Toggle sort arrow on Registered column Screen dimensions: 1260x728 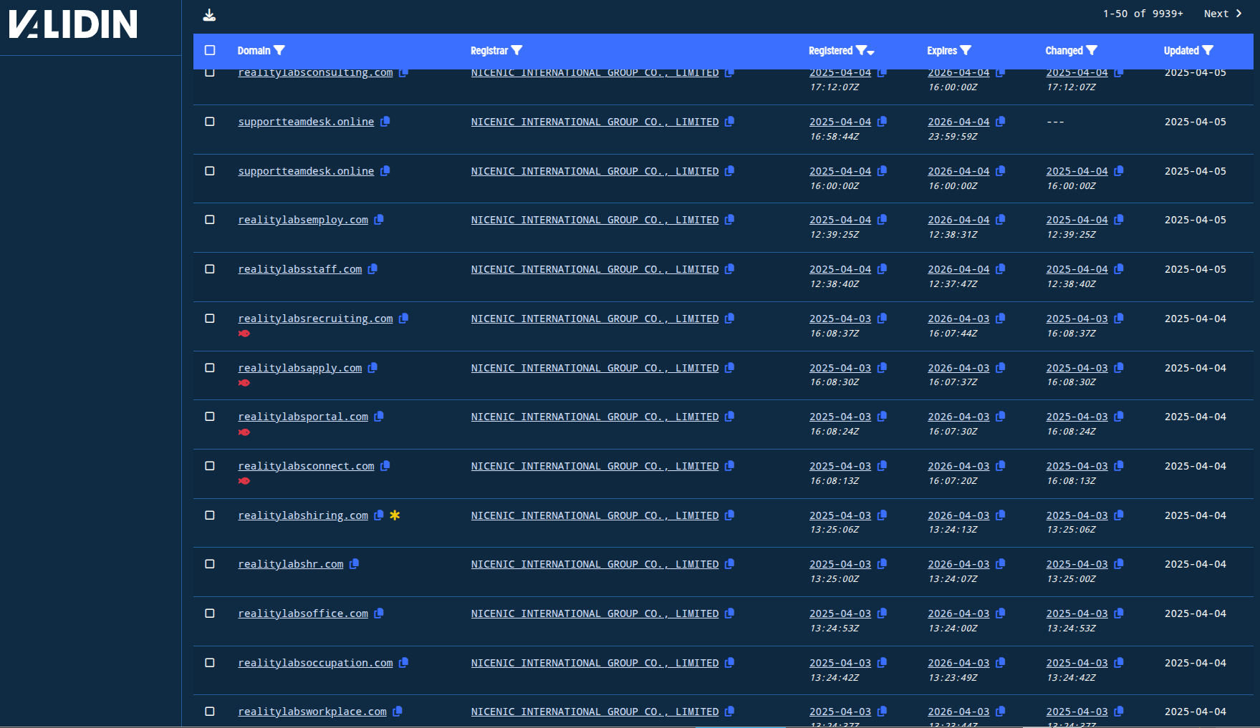pyautogui.click(x=870, y=52)
